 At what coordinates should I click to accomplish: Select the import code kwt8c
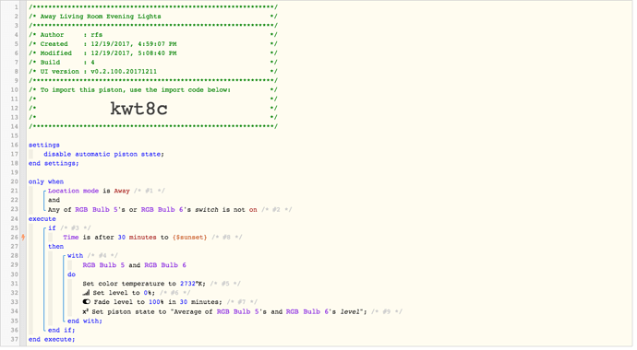(x=138, y=109)
